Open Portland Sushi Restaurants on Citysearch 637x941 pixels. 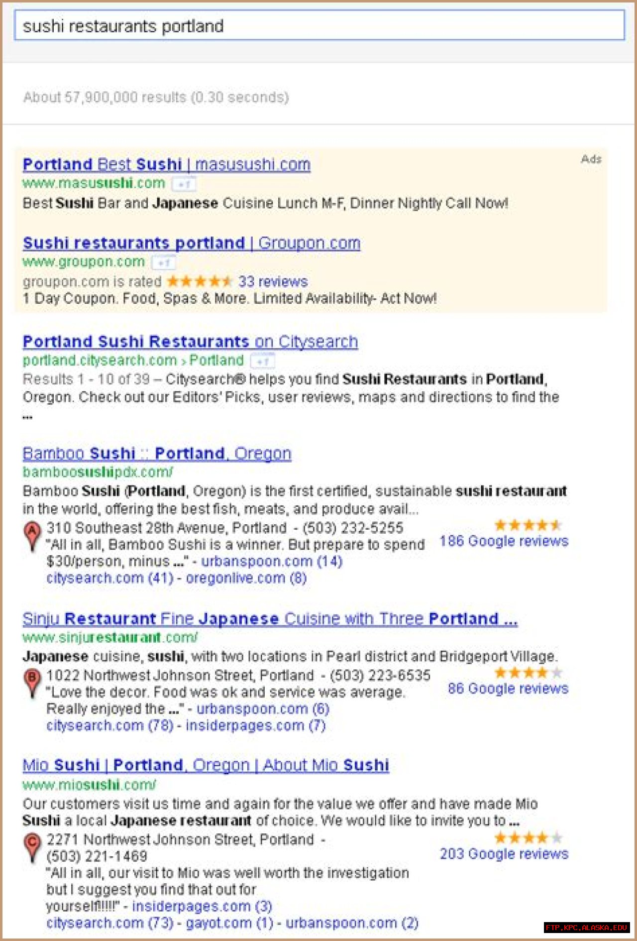point(190,342)
